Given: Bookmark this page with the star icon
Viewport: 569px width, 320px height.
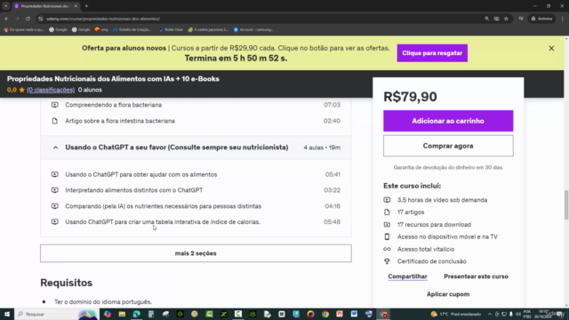Looking at the screenshot, I should click(x=506, y=19).
